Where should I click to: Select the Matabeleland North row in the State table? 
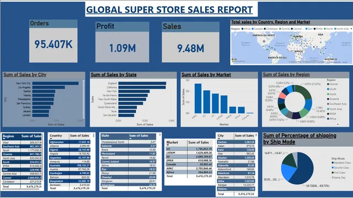(129, 142)
